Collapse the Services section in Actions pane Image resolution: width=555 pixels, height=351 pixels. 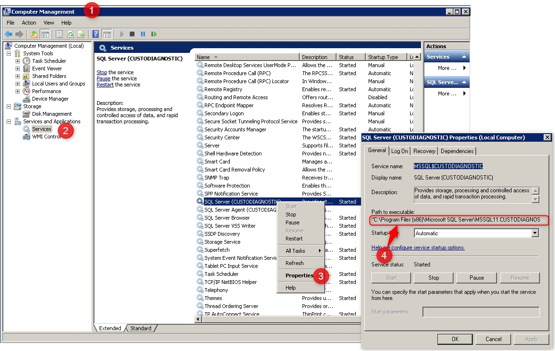point(464,57)
